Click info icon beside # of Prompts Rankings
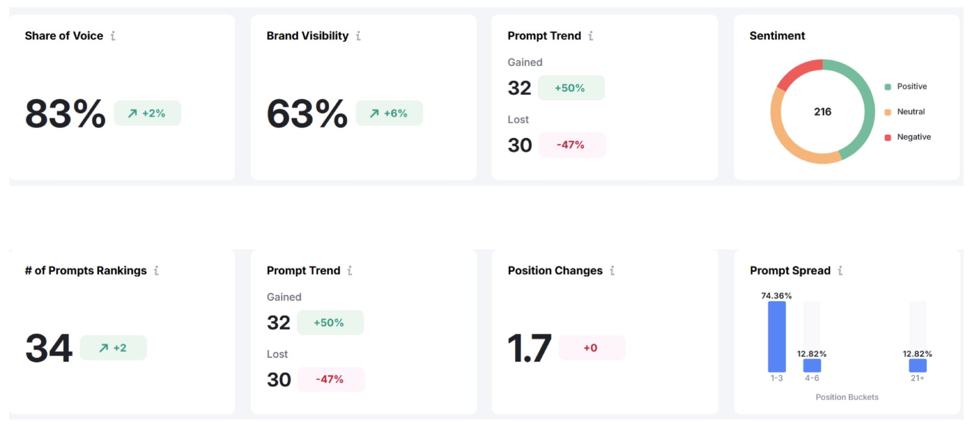 coord(156,271)
